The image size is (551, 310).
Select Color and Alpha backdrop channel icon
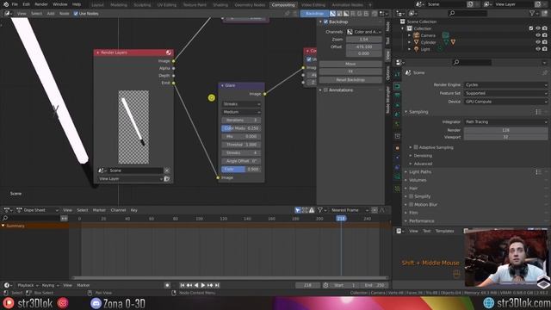[332, 14]
